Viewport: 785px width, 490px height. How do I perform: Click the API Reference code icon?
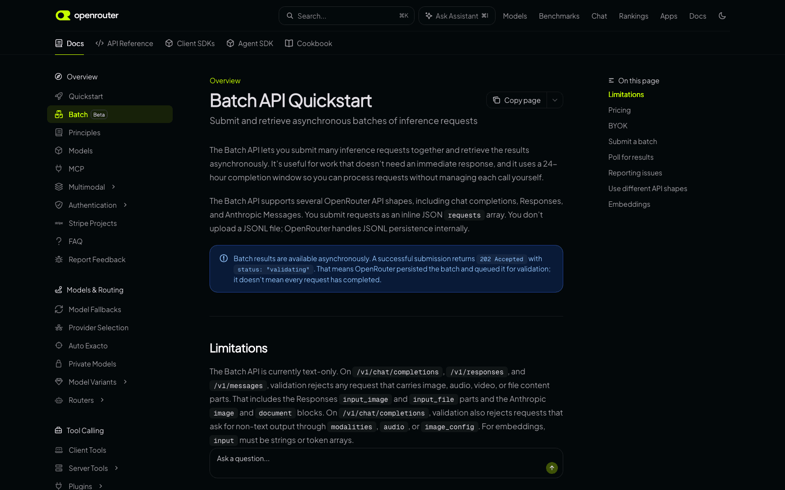click(100, 43)
